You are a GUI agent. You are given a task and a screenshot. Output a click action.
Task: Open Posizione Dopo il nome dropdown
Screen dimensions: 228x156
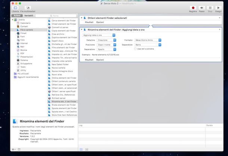coord(106,45)
